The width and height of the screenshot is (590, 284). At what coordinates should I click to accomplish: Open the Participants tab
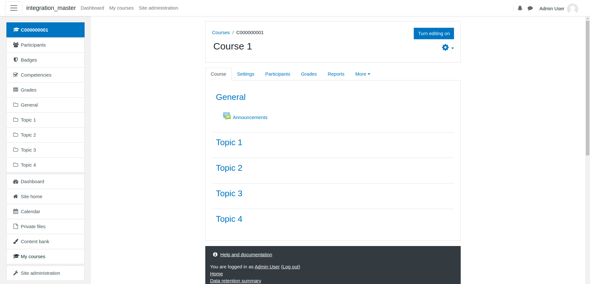coord(278,74)
